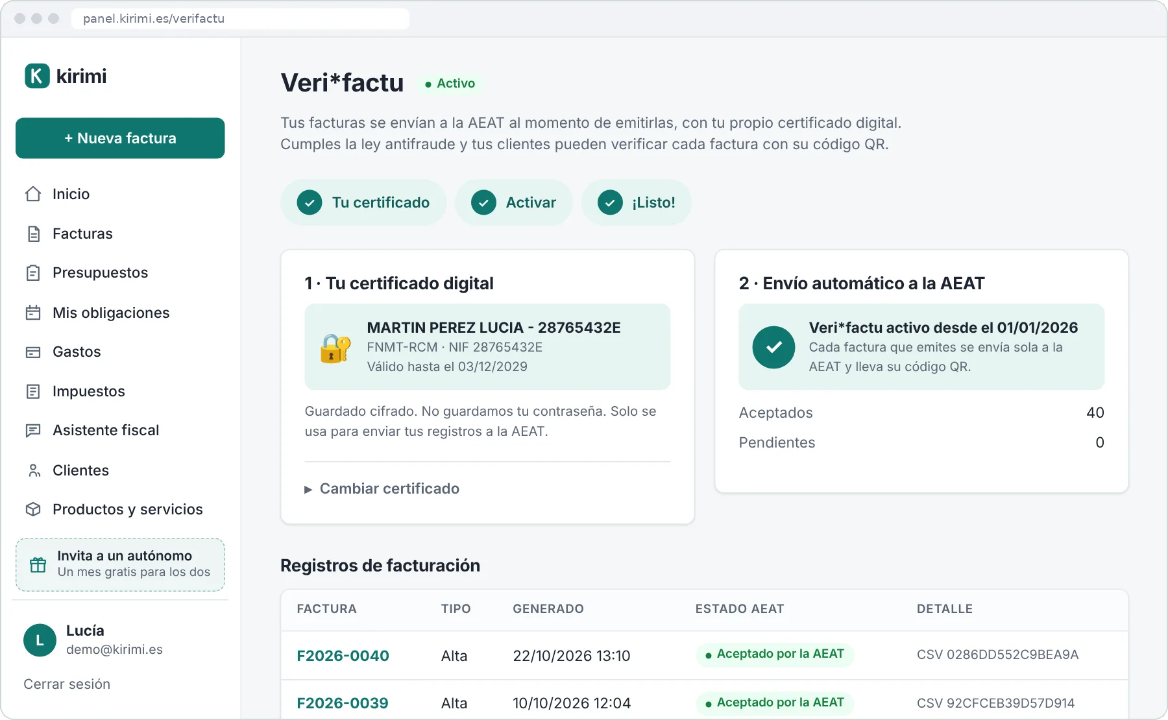Open Asistente fiscal

(x=120, y=431)
